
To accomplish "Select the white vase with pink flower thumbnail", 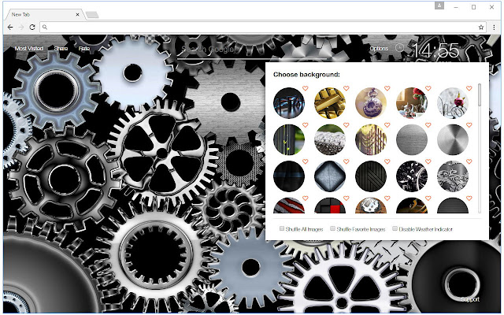I will pos(453,103).
